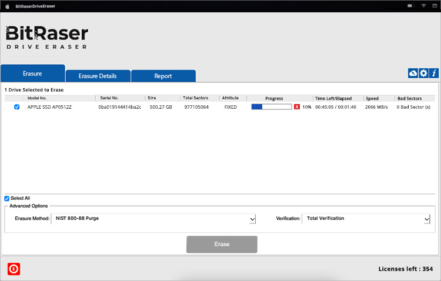
Task: Cancel erasure with the red X icon
Action: coord(297,107)
